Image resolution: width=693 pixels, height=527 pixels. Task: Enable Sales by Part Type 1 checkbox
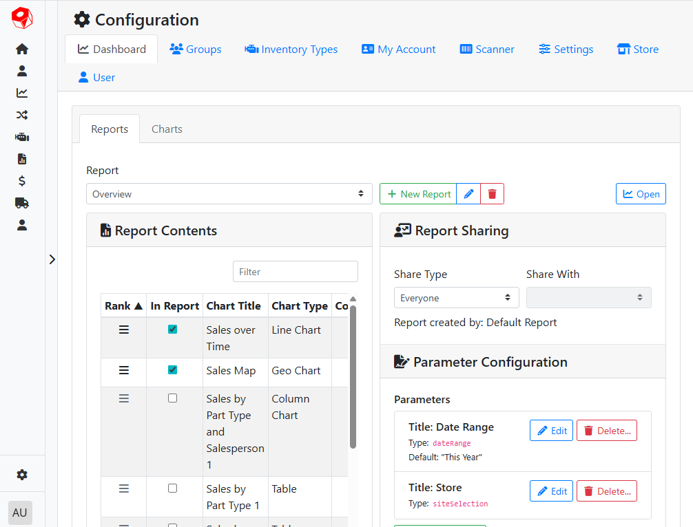172,488
